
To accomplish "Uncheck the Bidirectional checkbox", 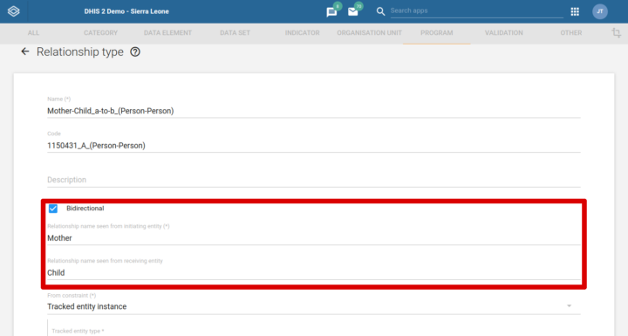I will tap(53, 209).
